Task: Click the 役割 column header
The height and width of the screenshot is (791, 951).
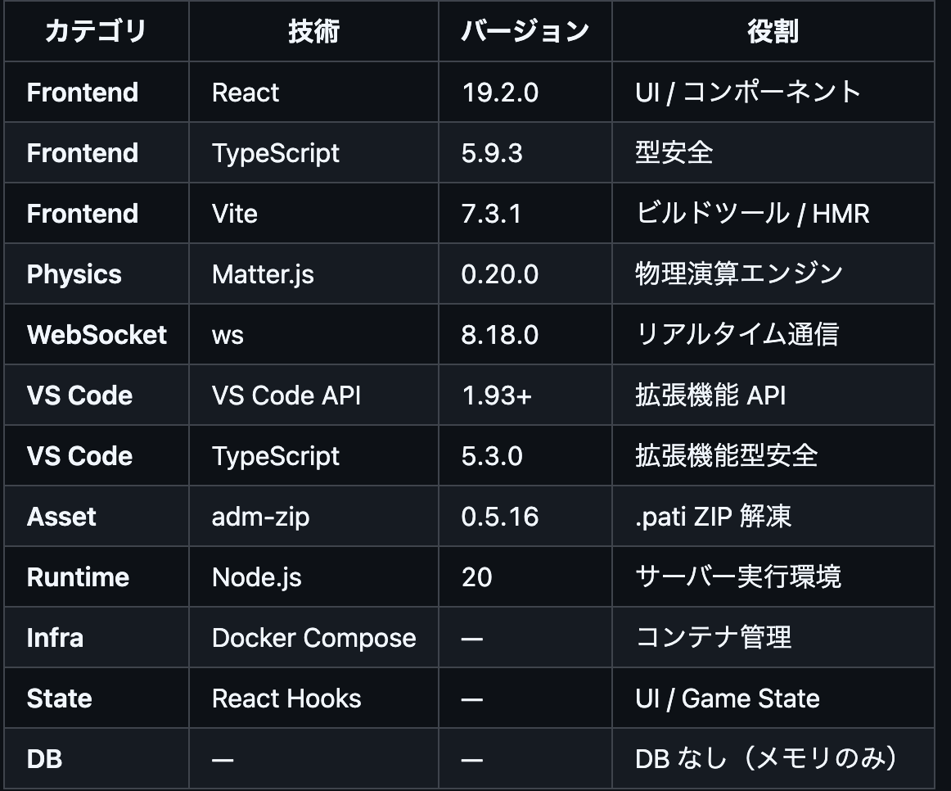Action: (x=773, y=32)
